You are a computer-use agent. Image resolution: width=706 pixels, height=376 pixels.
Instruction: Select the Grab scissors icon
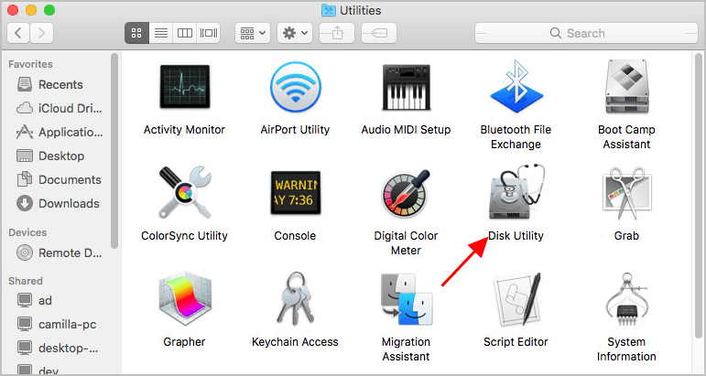[626, 193]
